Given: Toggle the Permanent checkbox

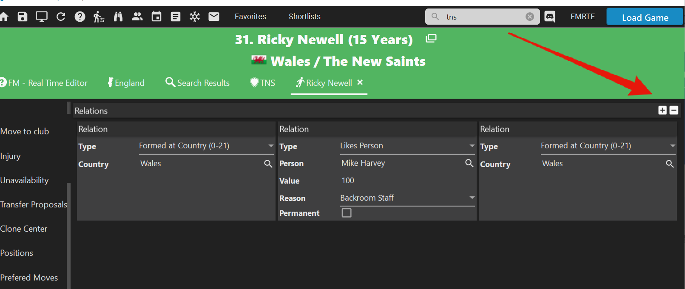Looking at the screenshot, I should click(347, 212).
